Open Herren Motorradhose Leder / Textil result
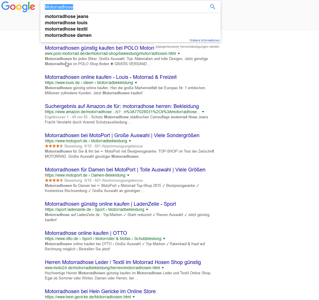This screenshot has height=300, width=319. coord(123,262)
